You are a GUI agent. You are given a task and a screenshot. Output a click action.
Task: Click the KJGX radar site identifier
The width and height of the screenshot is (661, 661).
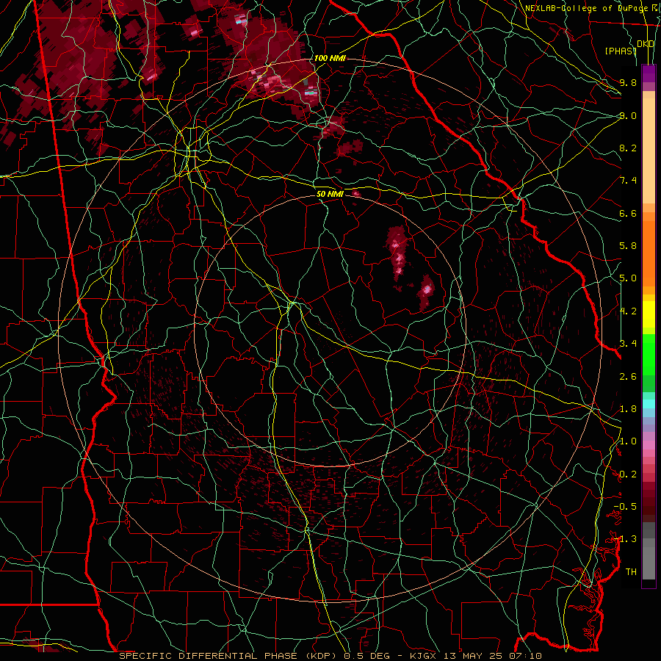423,656
